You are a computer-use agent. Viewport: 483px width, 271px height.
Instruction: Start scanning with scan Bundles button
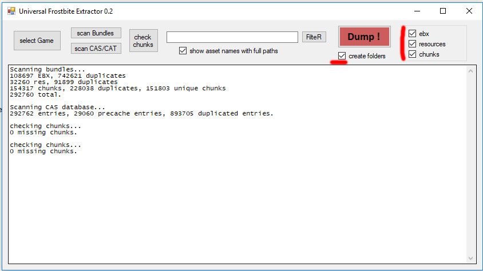coord(96,33)
